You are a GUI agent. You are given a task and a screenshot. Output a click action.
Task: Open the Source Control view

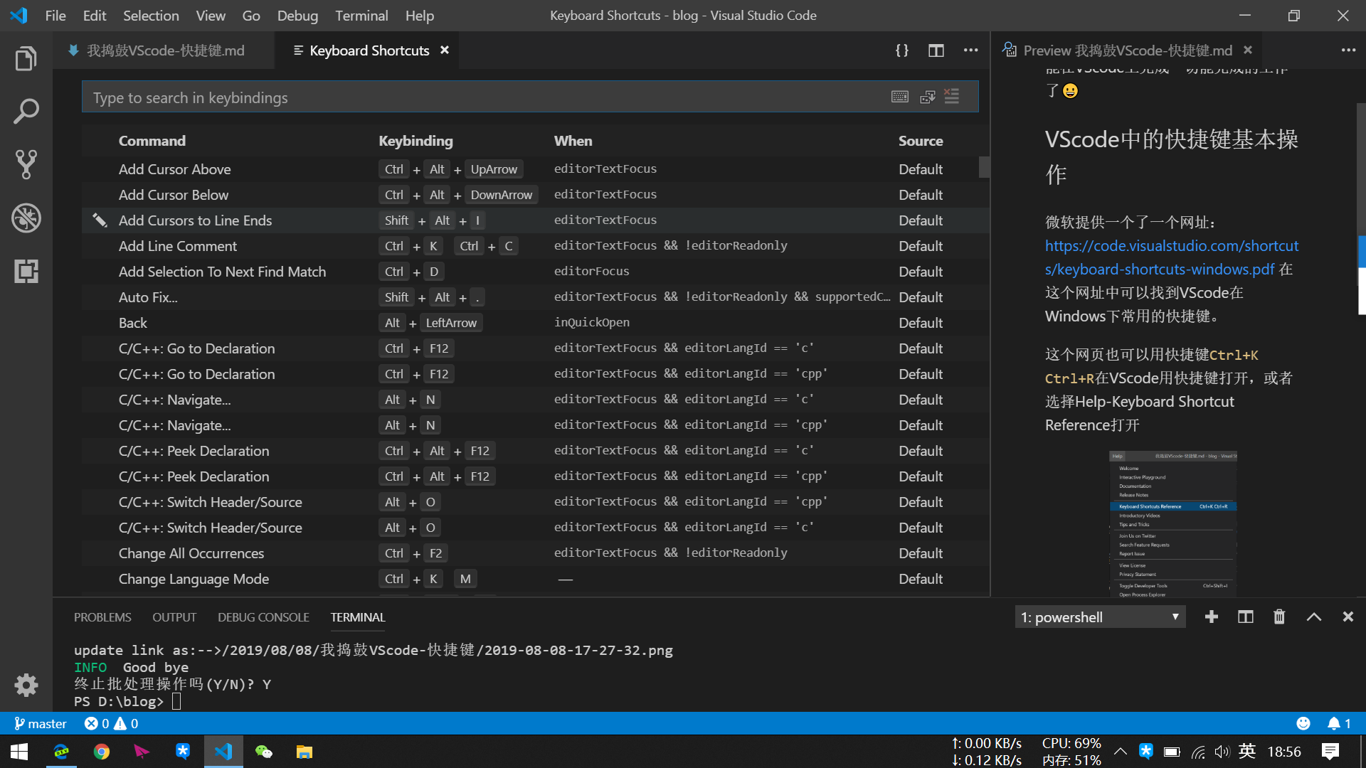tap(26, 165)
